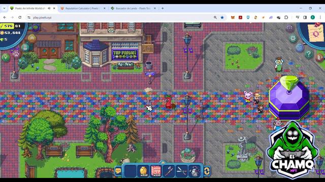Image resolution: width=325 pixels, height=182 pixels.
Task: Open the chat speech-bubble button
Action: tap(118, 171)
